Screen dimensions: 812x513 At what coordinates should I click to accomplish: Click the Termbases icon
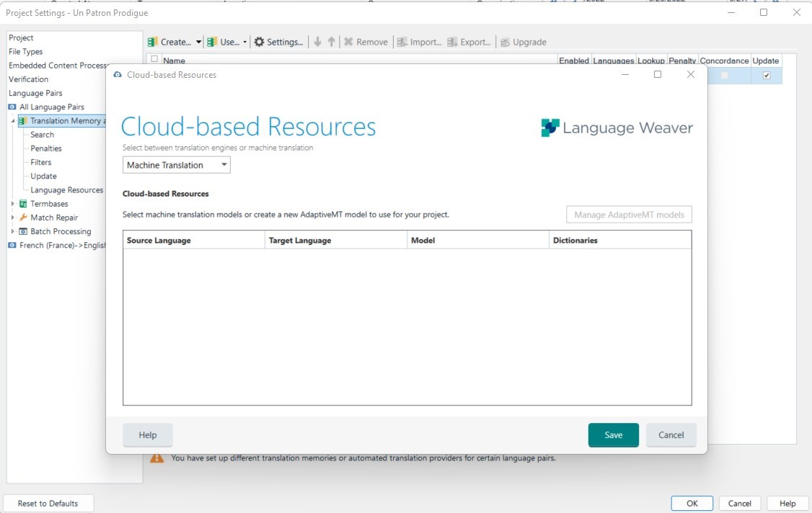point(23,204)
